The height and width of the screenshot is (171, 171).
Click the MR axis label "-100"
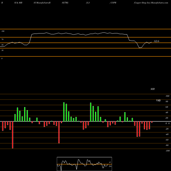click(168, 151)
